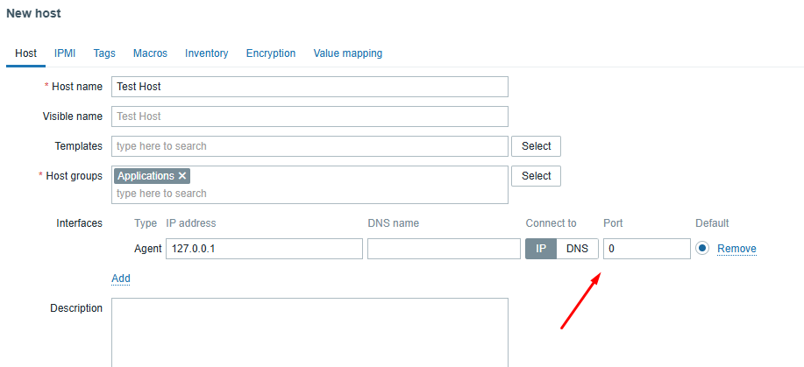
Task: Open the Value mapping tab
Action: [x=348, y=53]
